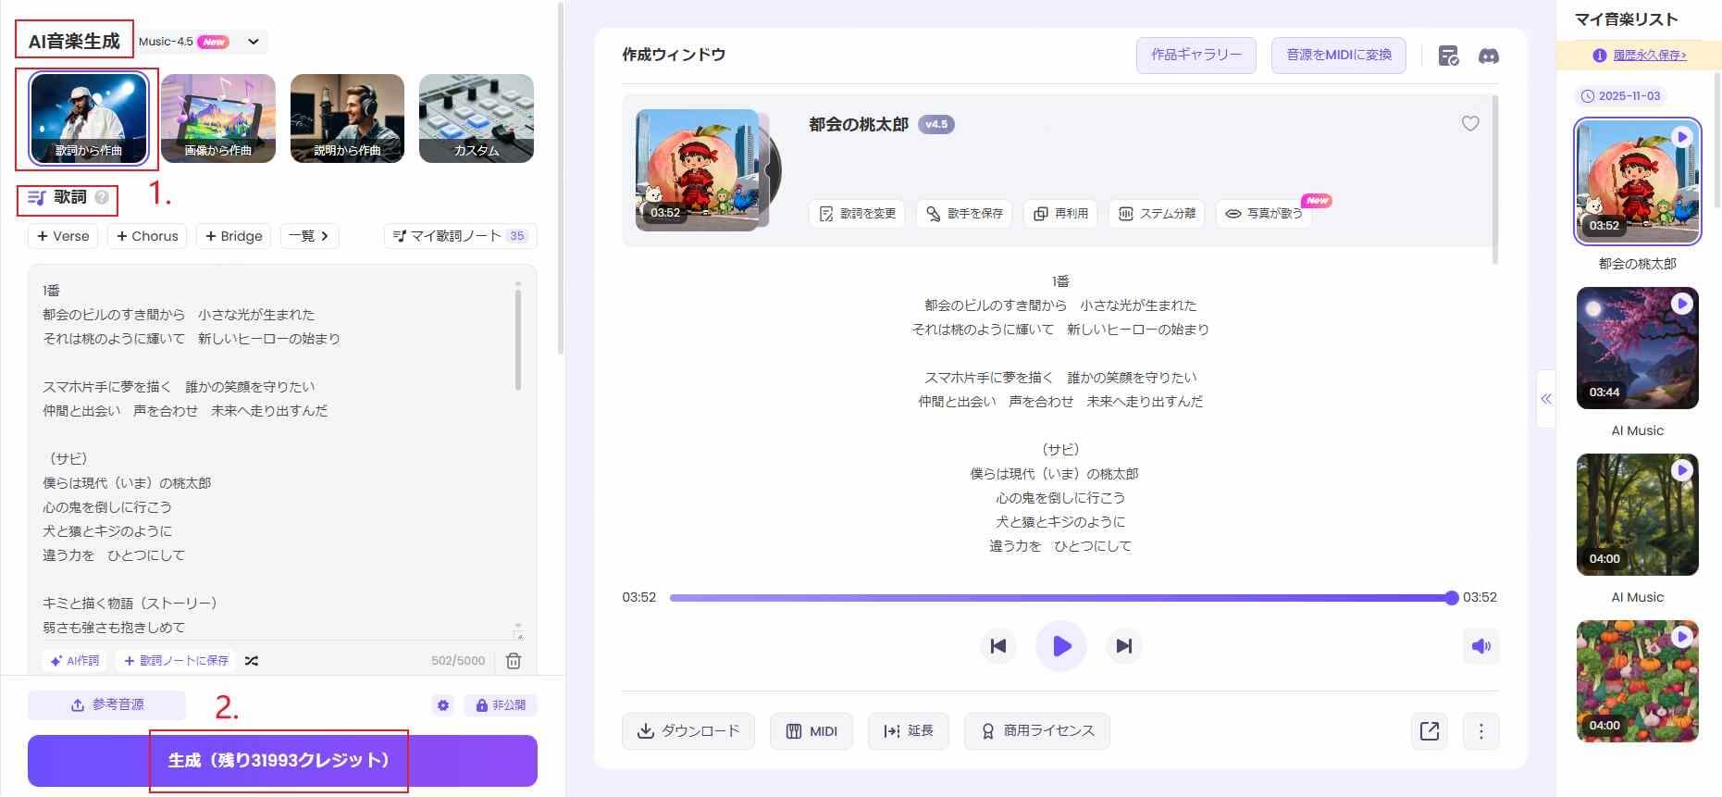Save lyrics with 歌詞ノートに保存
Screen dimensions: 1722x797
[x=176, y=661]
